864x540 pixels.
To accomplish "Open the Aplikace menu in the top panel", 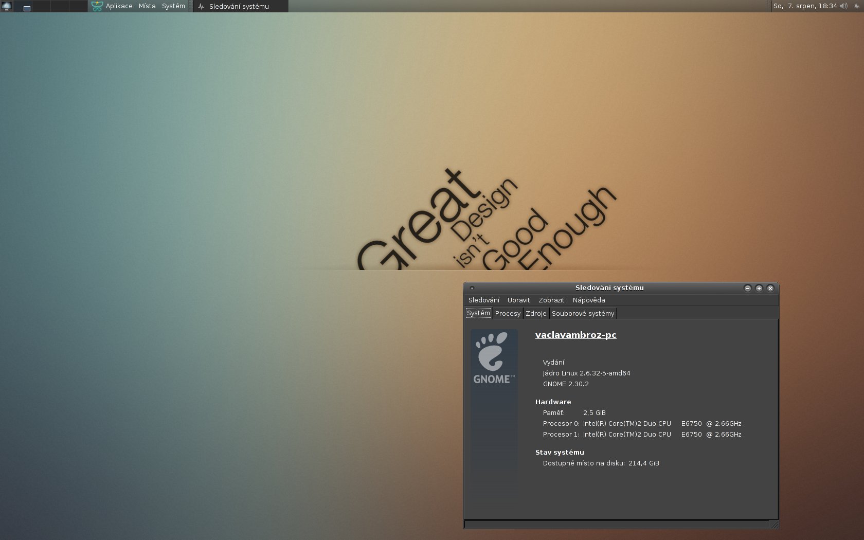I will pyautogui.click(x=119, y=6).
